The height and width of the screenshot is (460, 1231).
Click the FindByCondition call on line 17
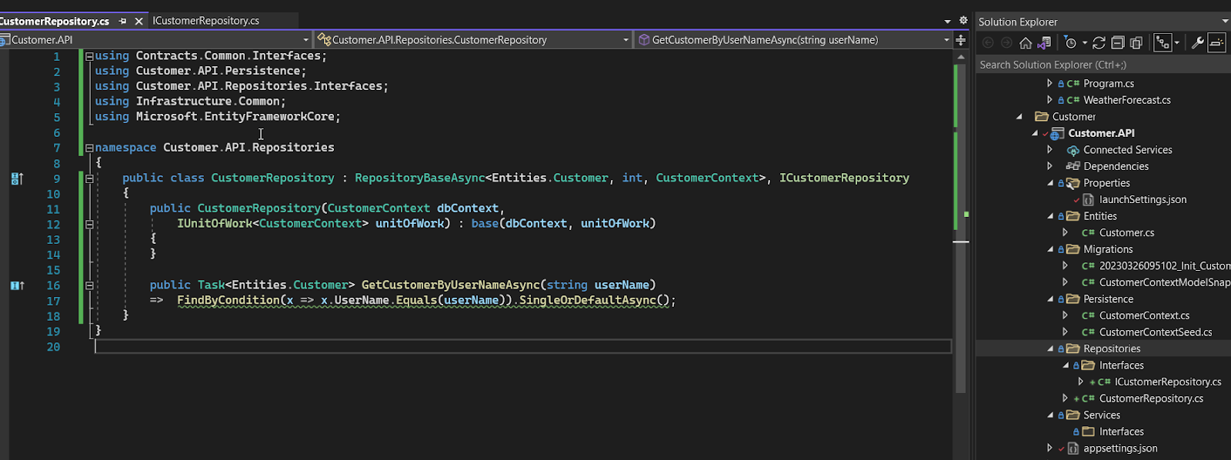tap(229, 301)
